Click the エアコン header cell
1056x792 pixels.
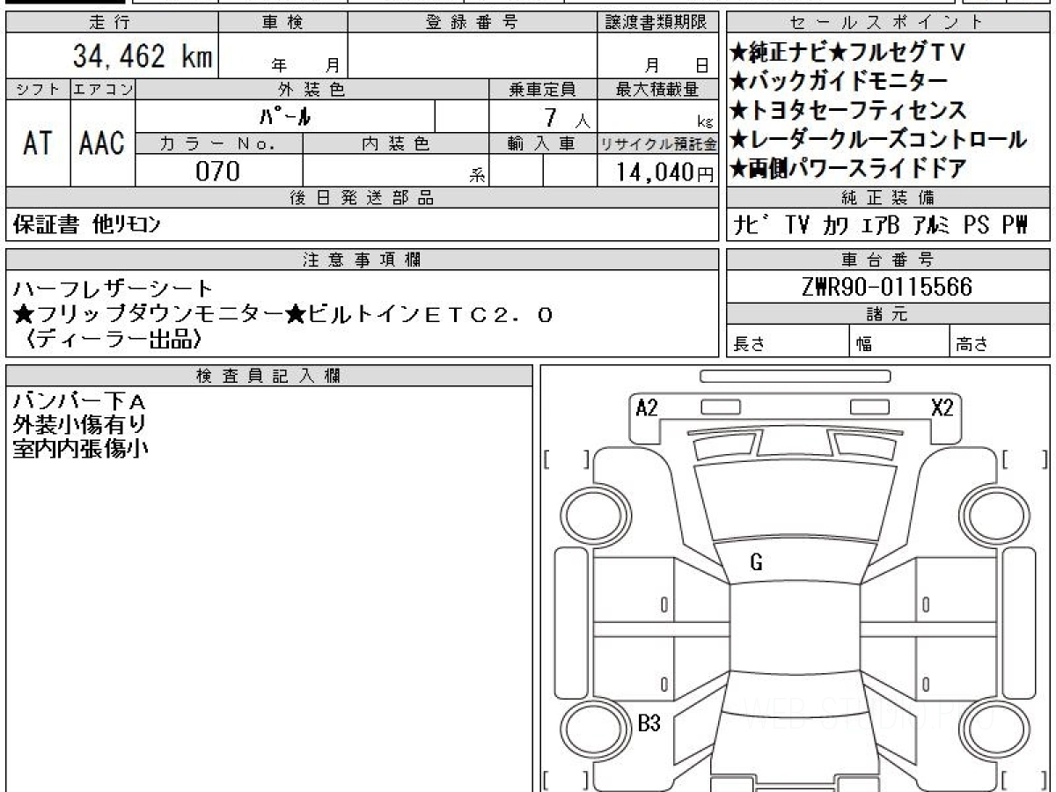coord(104,89)
